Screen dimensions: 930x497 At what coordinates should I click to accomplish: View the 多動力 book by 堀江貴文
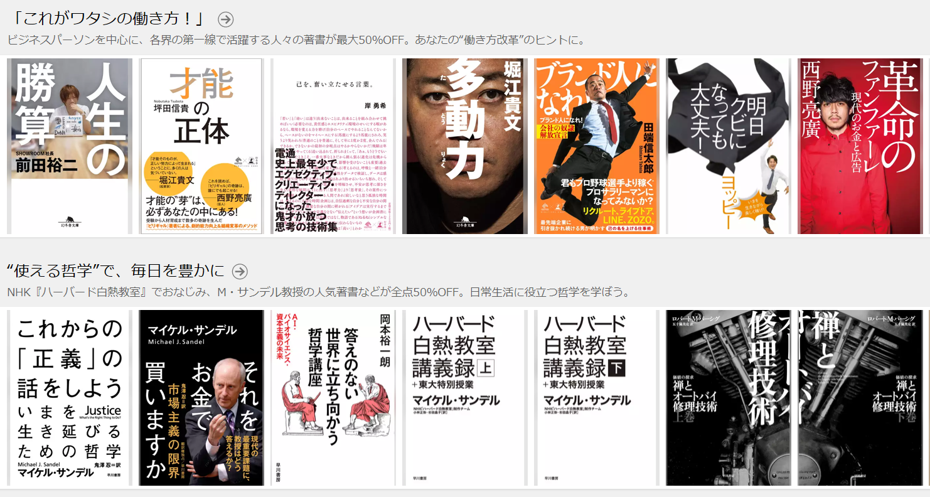pos(465,146)
